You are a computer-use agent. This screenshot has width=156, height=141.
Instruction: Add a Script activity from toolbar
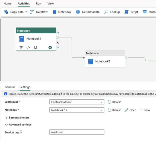(x=131, y=12)
